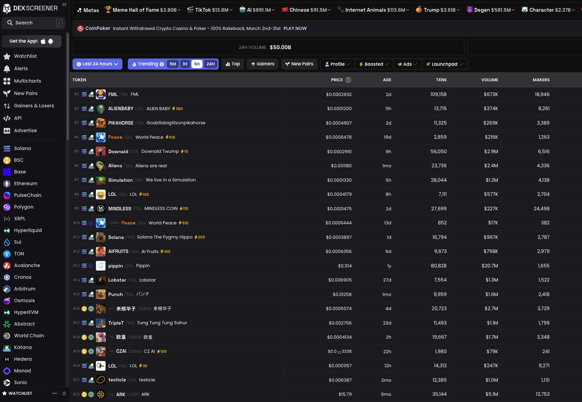This screenshot has height=402, width=582.
Task: Select the Ethereum chain icon
Action: [x=7, y=183]
